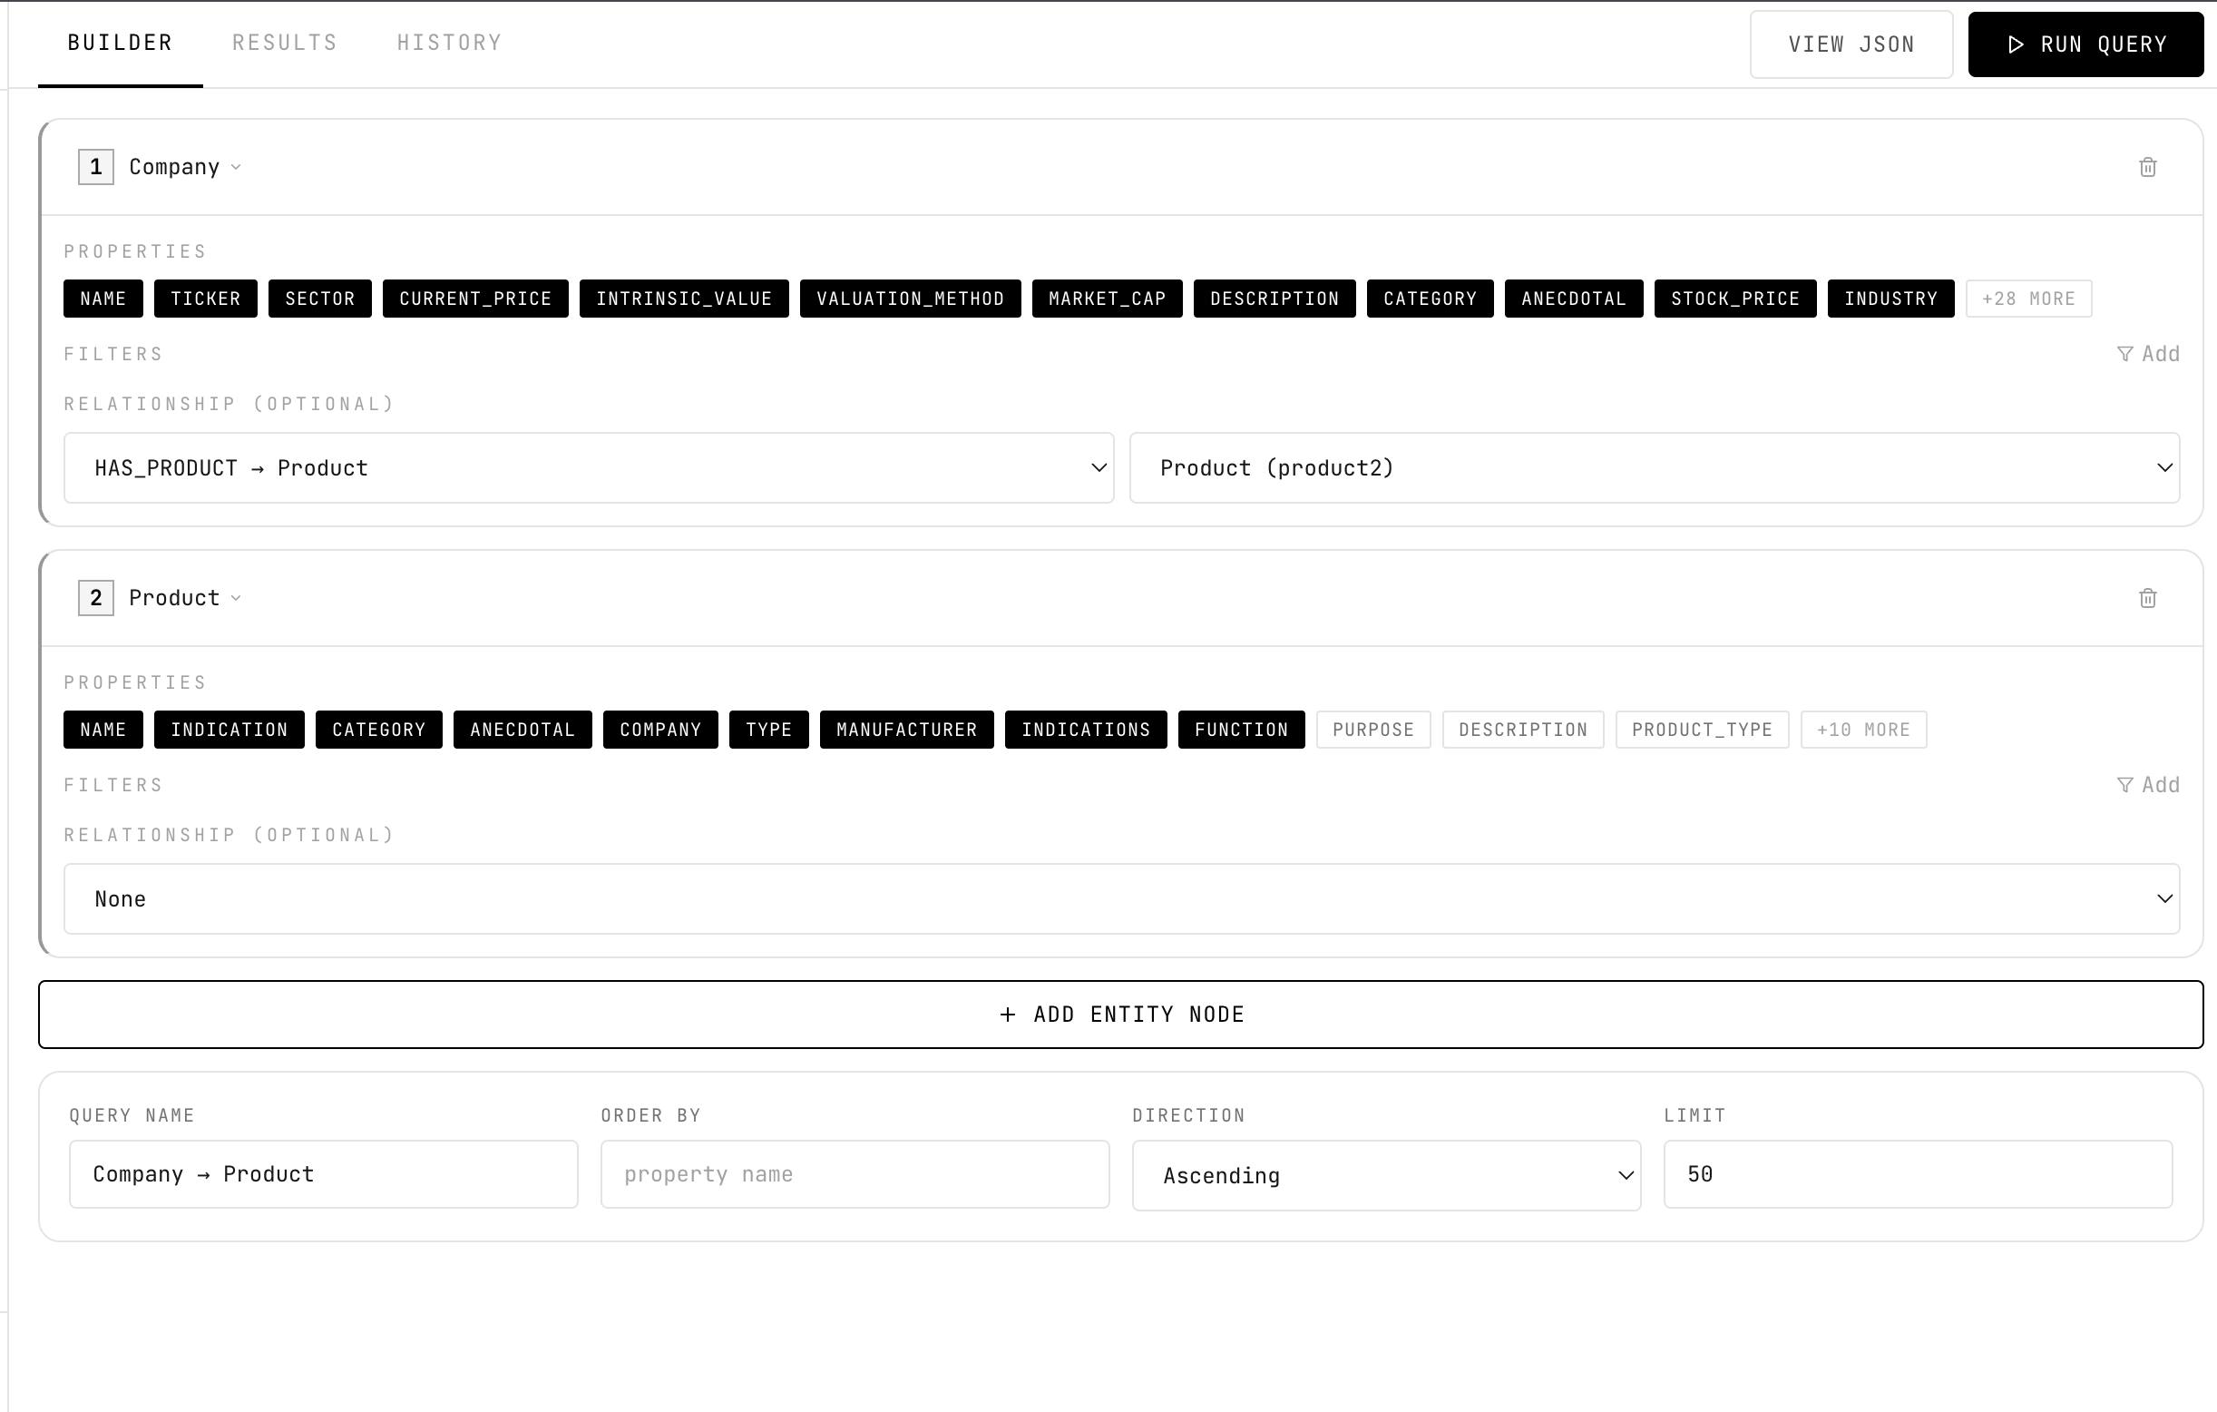This screenshot has height=1412, width=2217.
Task: Toggle the INDUSTRY property chip
Action: click(1890, 299)
